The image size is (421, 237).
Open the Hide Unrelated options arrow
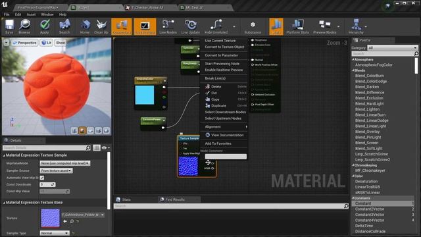pos(234,26)
